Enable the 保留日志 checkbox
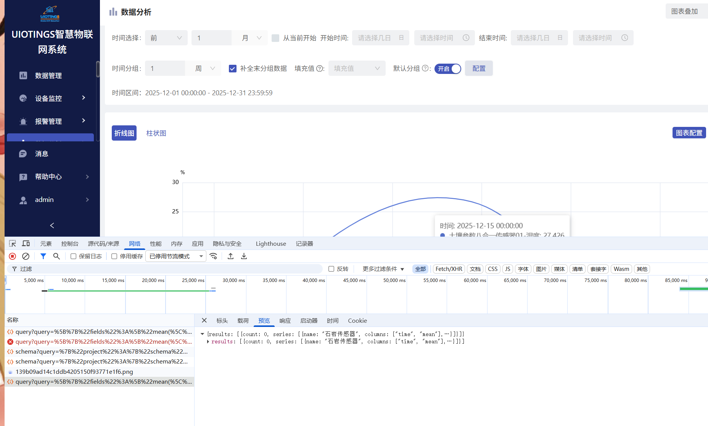 click(74, 256)
